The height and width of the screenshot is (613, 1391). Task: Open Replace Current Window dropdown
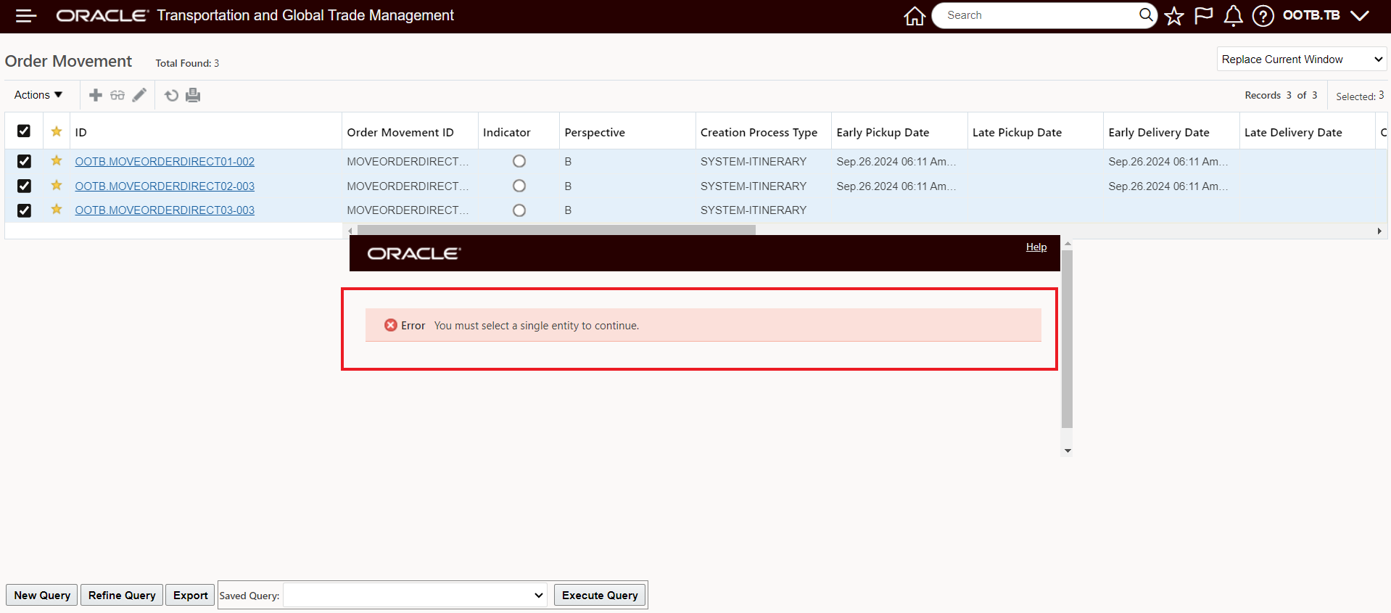[1302, 59]
